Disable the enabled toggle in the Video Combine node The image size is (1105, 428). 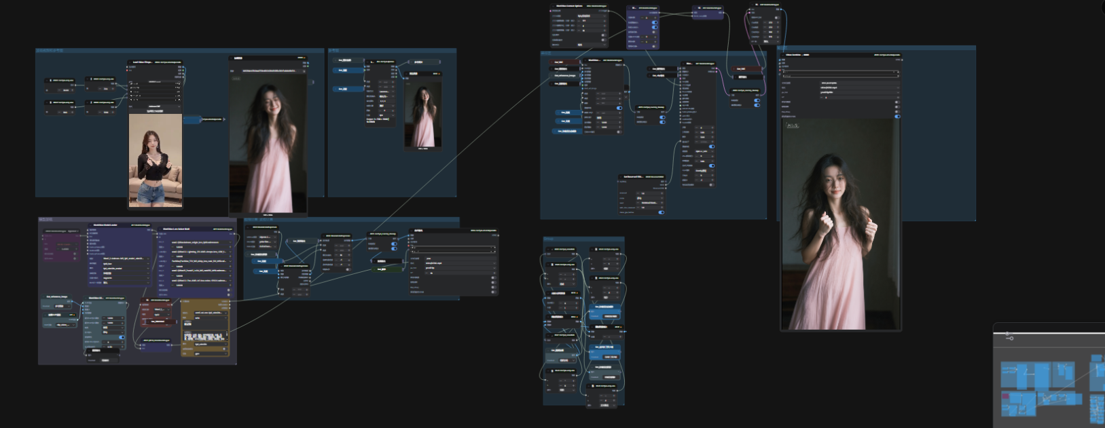point(896,117)
